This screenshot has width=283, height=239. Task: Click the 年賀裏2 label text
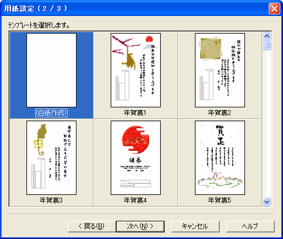coord(220,113)
